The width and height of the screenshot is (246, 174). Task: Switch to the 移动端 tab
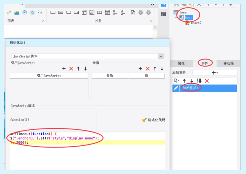click(x=229, y=64)
